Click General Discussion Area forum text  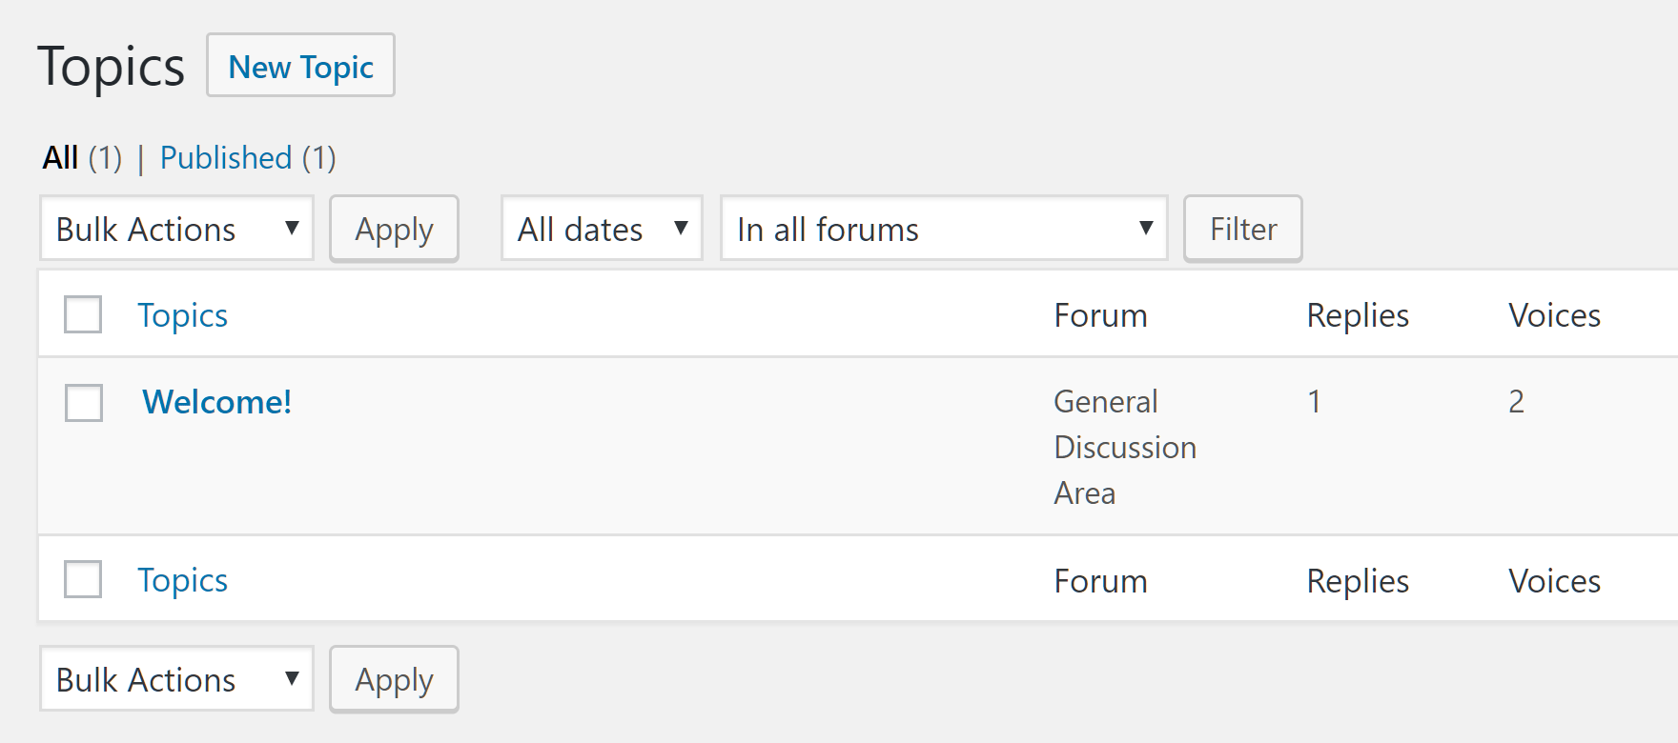coord(1124,447)
